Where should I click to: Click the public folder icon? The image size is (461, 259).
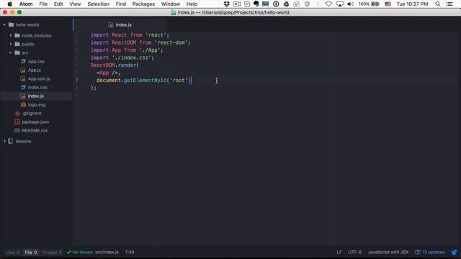(x=17, y=44)
